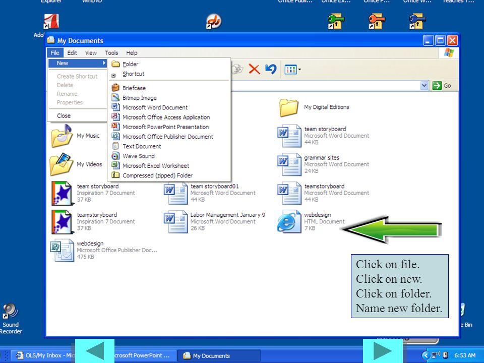Choose Wave Sound in the New submenu
The image size is (484, 363).
[x=169, y=156]
